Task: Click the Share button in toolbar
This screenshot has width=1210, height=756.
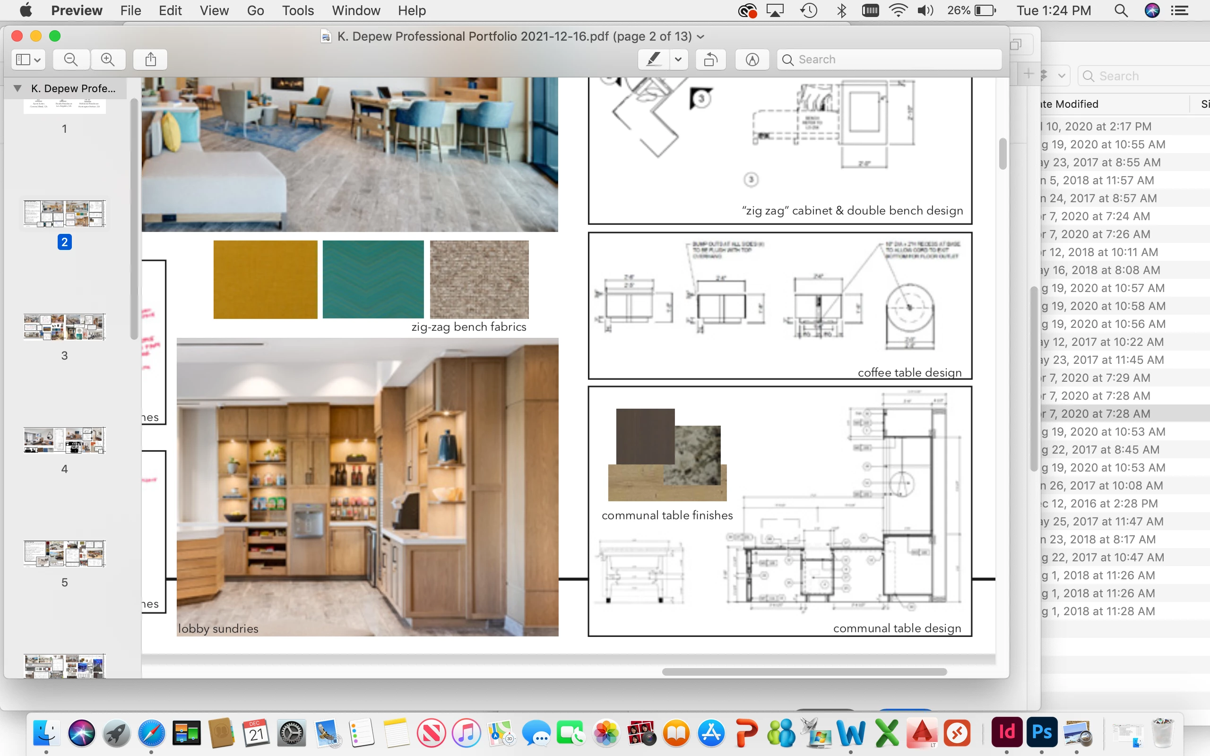Action: point(150,60)
